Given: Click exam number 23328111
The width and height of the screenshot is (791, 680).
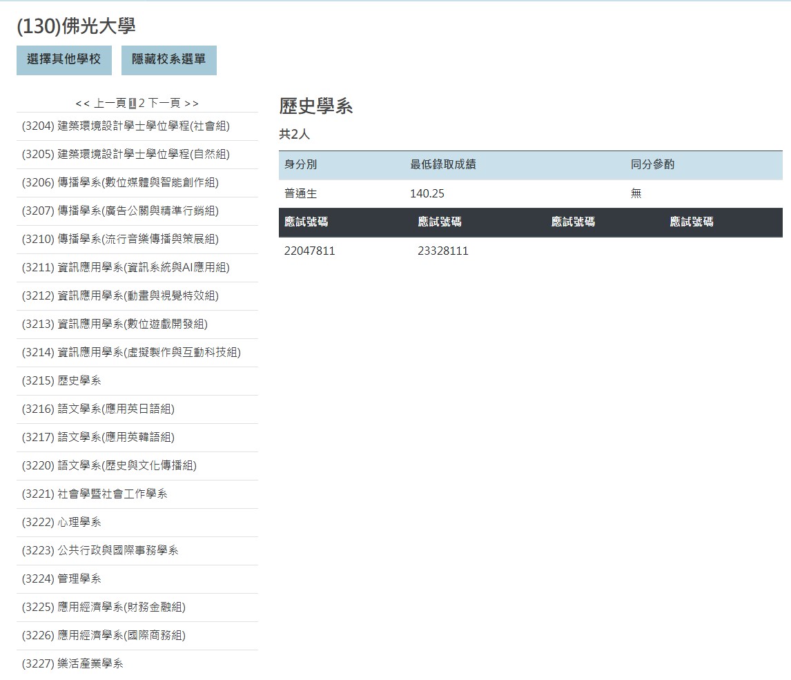Looking at the screenshot, I should (x=443, y=251).
